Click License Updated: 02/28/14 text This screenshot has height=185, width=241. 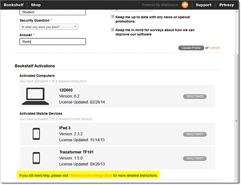pyautogui.click(x=82, y=102)
